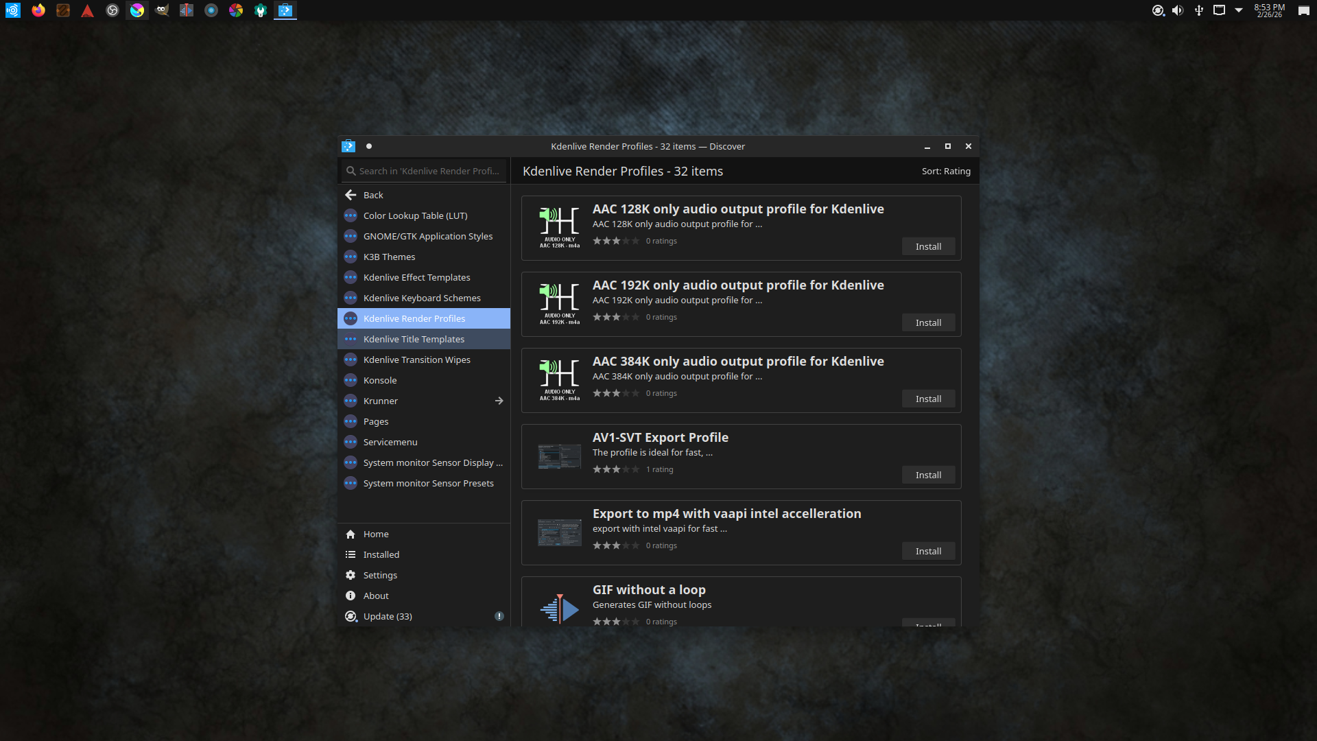This screenshot has width=1317, height=741.
Task: Open Kdenlive Effect Templates category
Action: tap(424, 277)
